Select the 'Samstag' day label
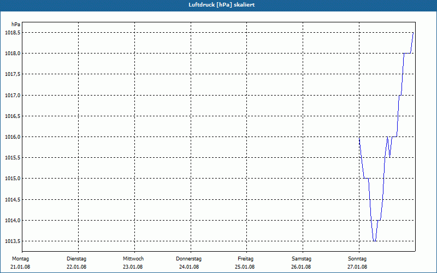This screenshot has width=437, height=273. point(302,259)
